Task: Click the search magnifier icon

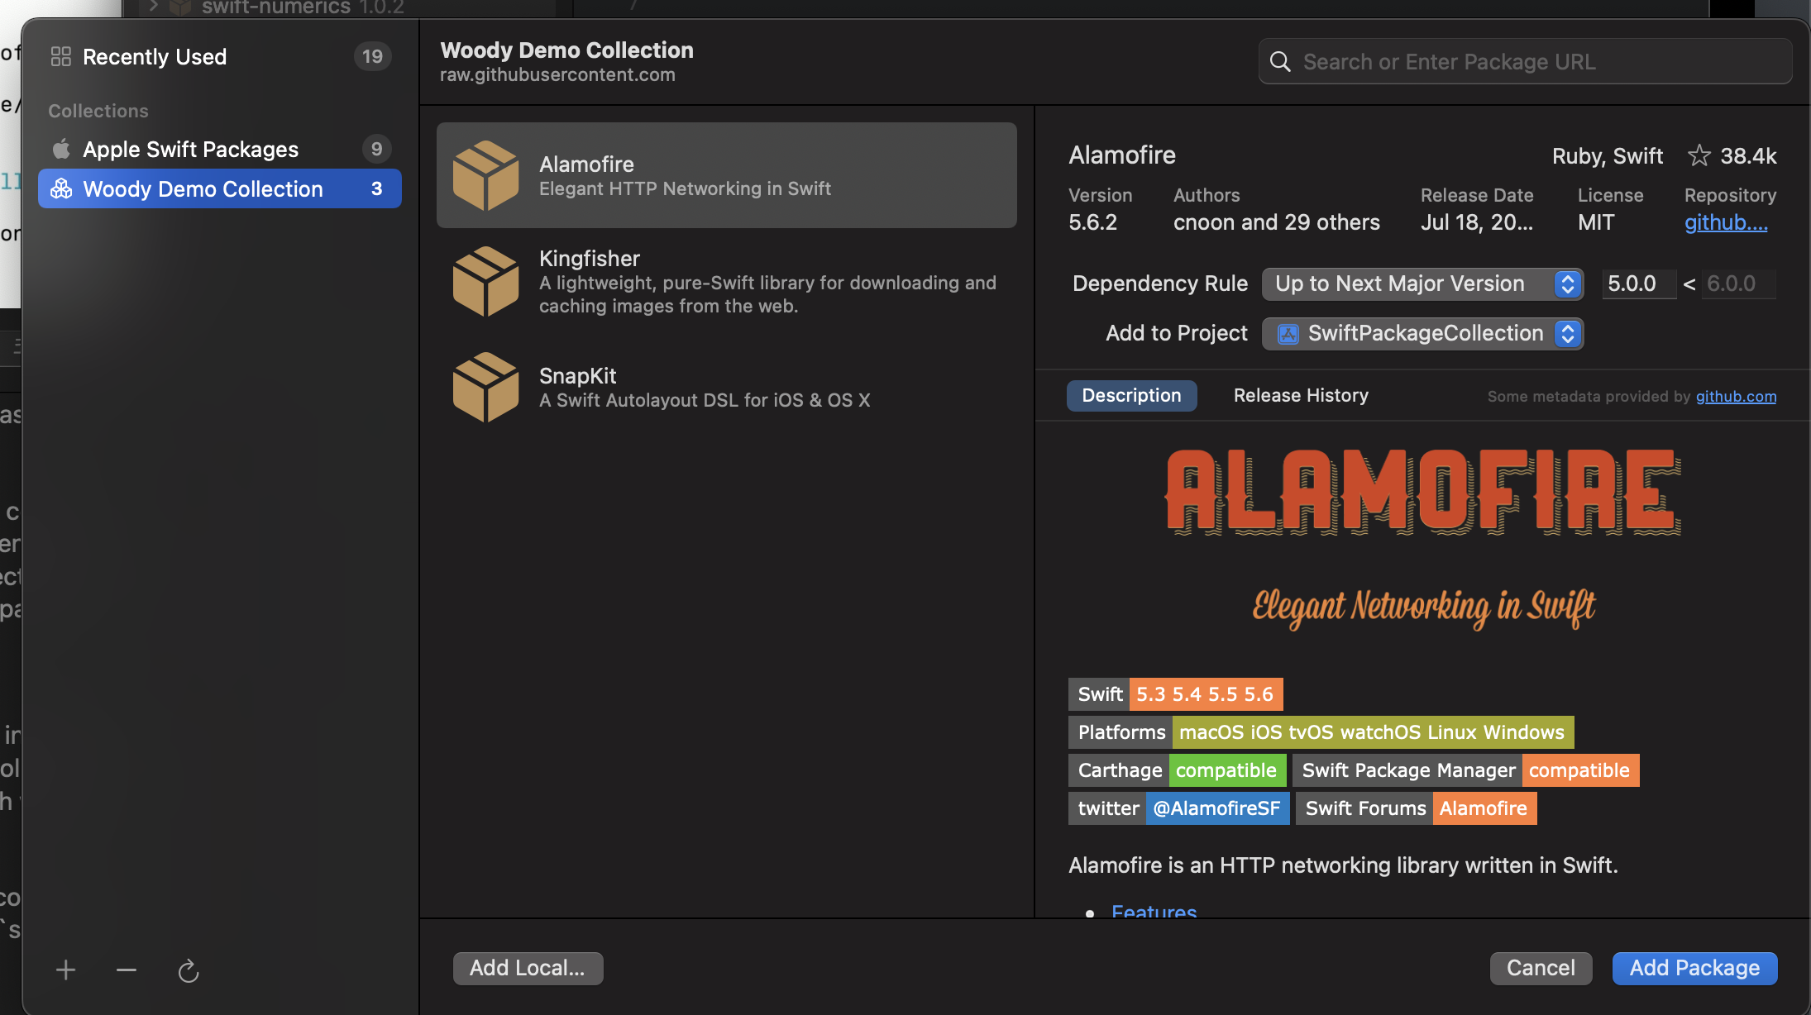Action: 1280,62
